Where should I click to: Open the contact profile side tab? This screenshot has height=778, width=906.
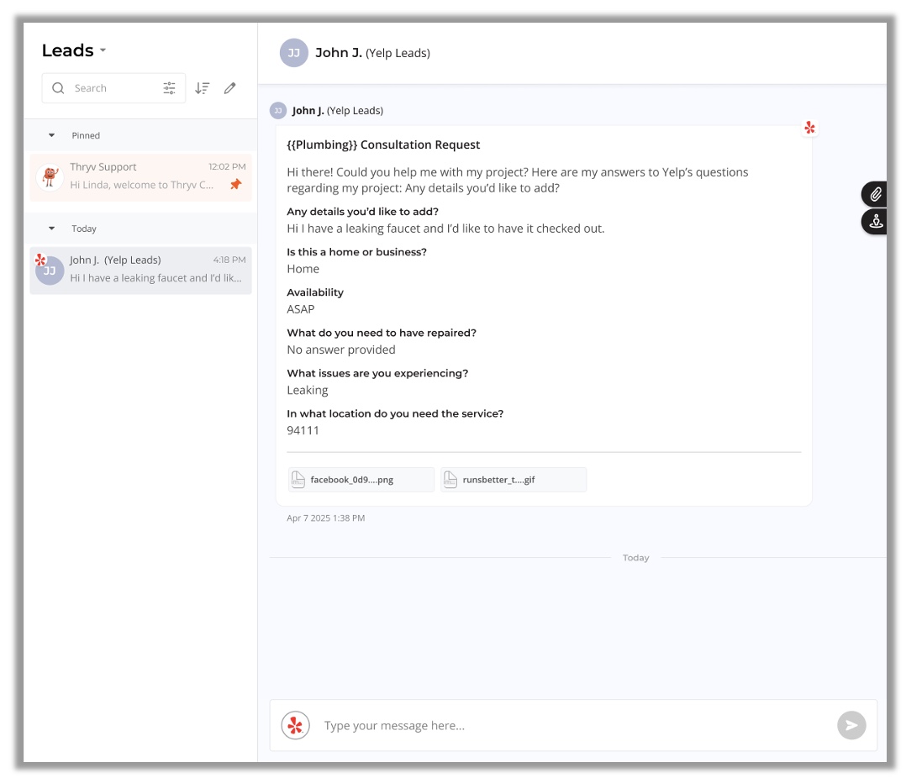[x=875, y=222]
